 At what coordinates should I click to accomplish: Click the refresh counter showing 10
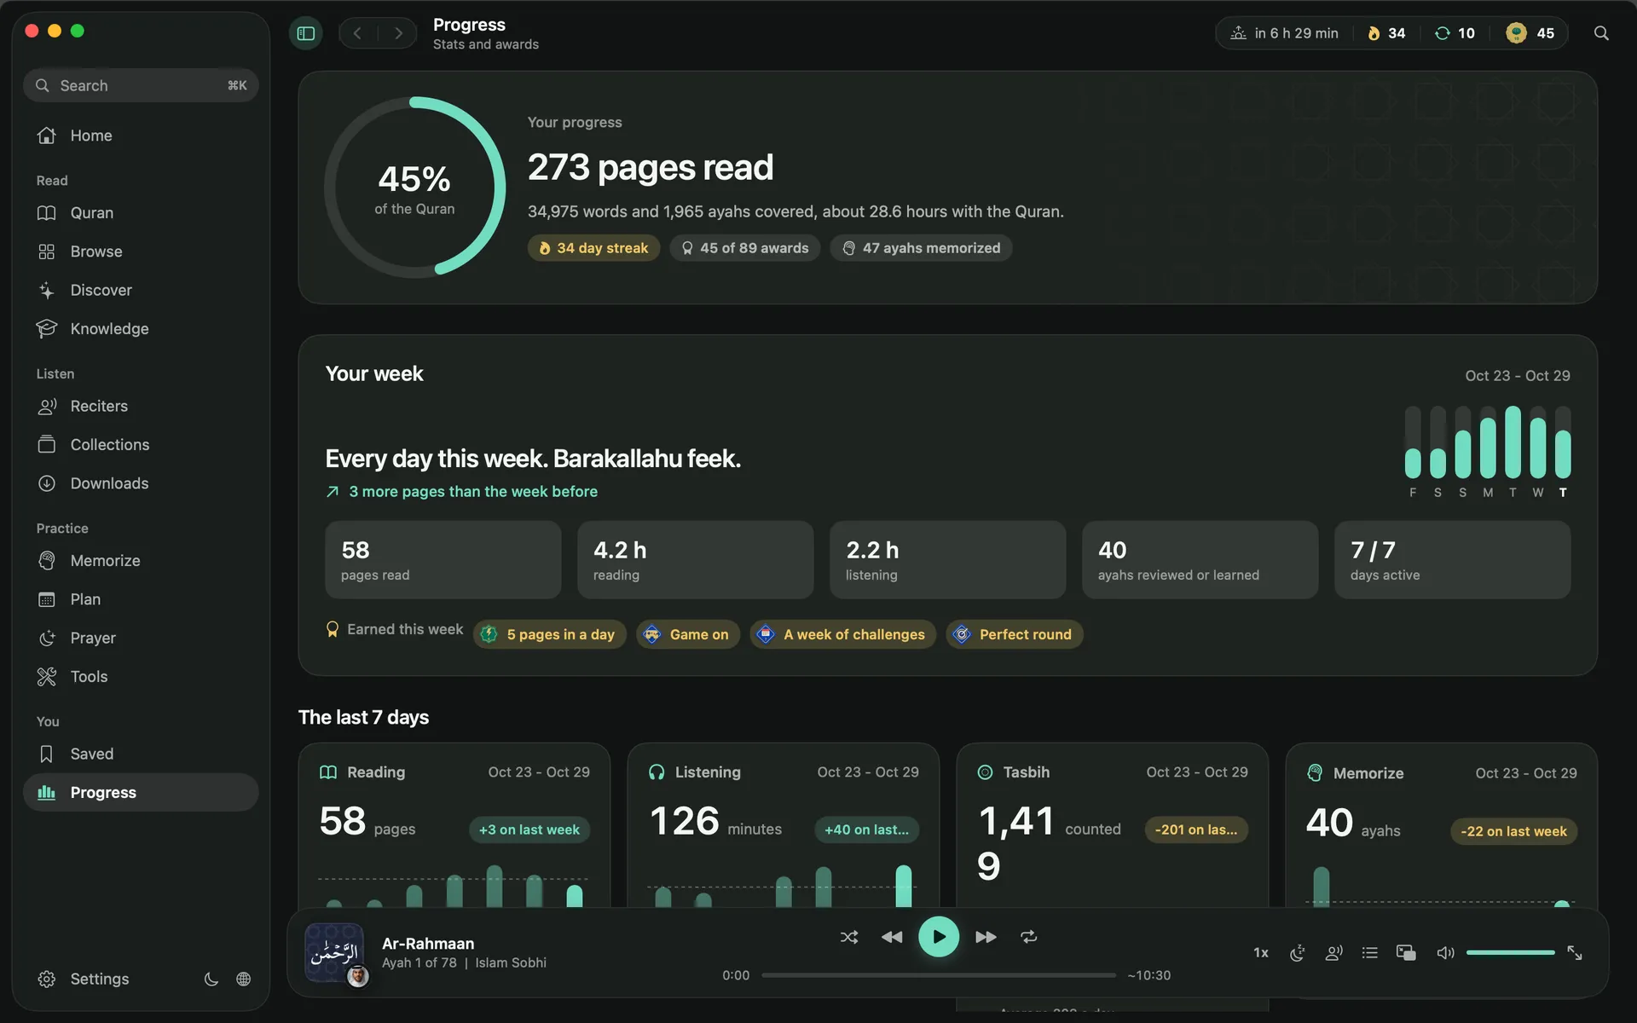1455,33
